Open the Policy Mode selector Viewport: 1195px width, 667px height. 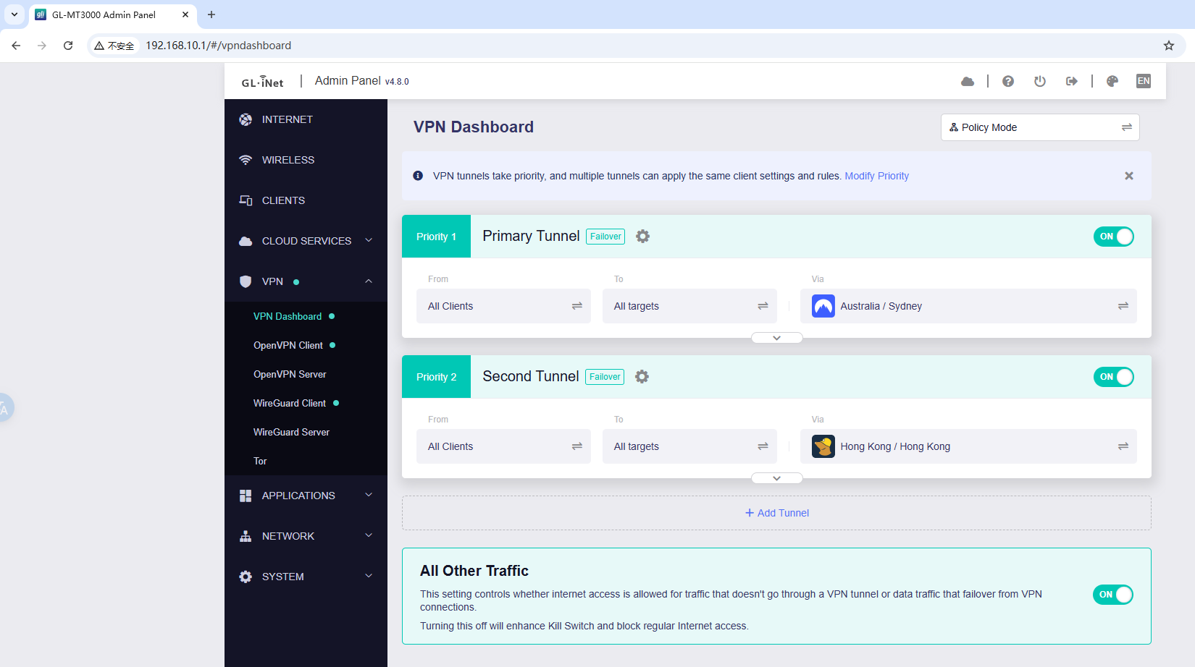click(1039, 127)
